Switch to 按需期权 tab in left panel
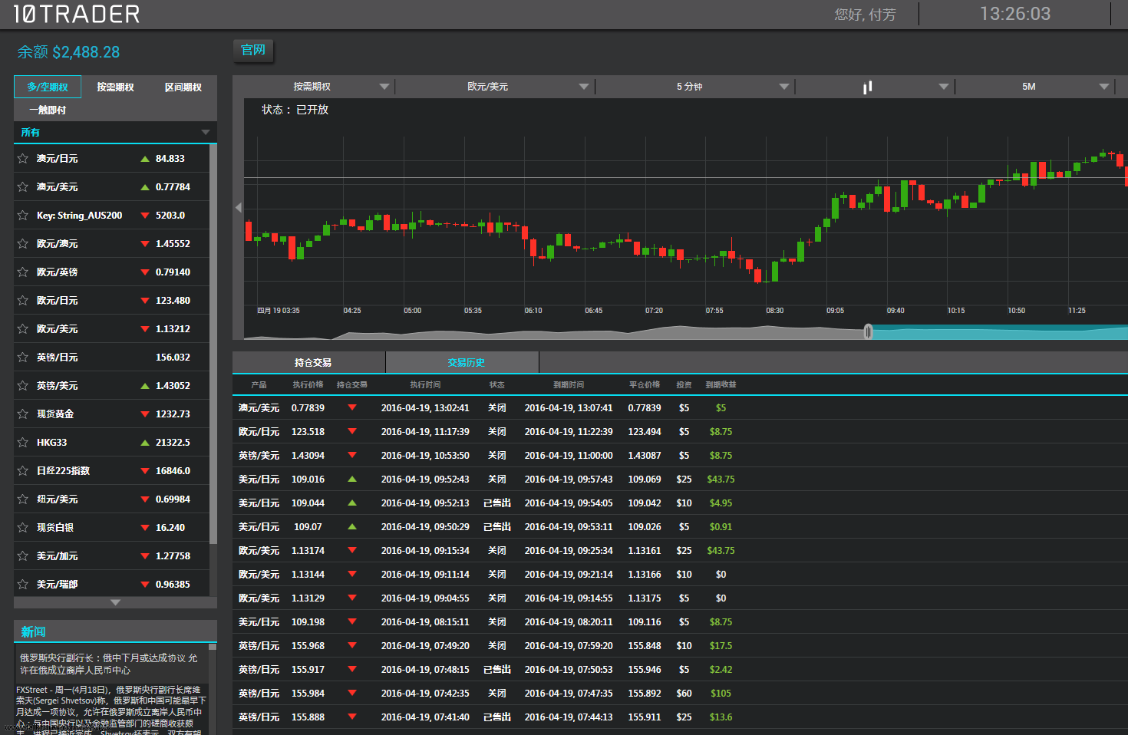 115,87
